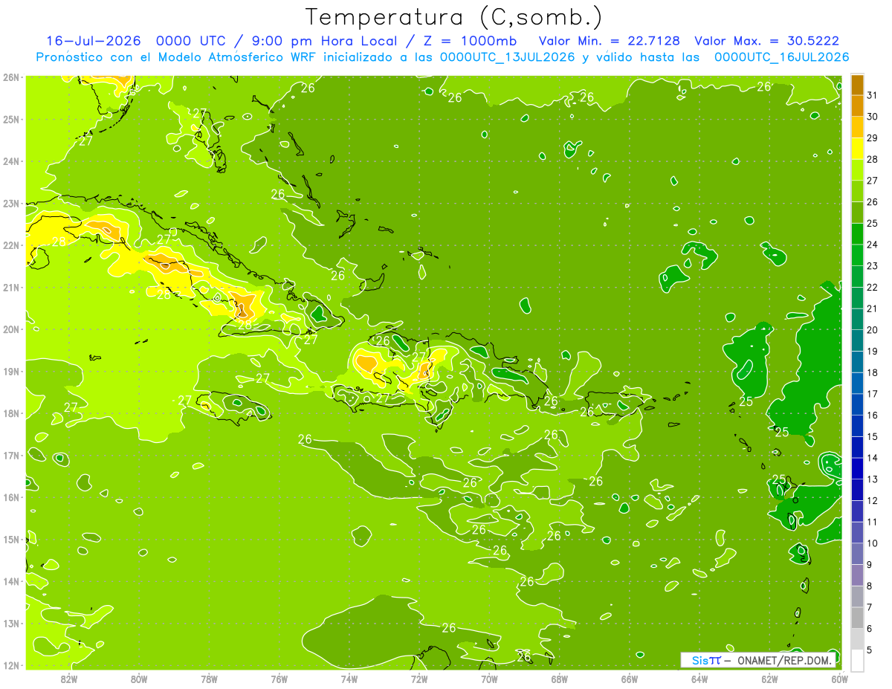Click the "68W" longitude axis label
The image size is (892, 689).
click(x=560, y=679)
